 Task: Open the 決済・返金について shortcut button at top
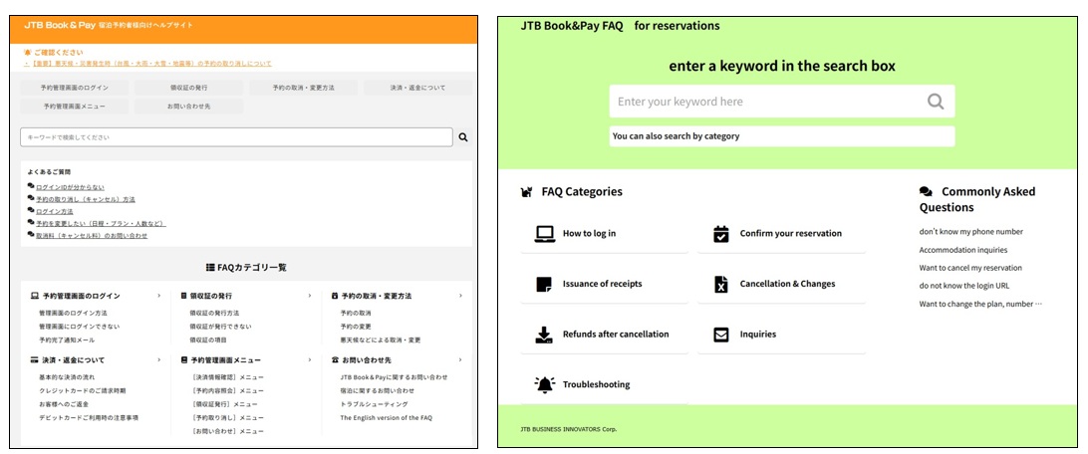(x=417, y=88)
